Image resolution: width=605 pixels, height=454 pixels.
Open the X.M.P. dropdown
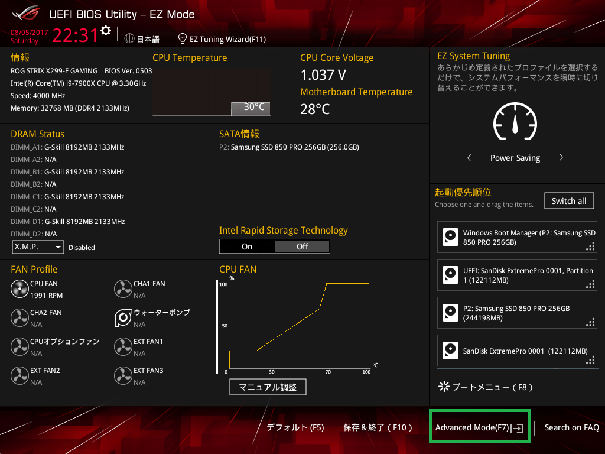[x=38, y=247]
